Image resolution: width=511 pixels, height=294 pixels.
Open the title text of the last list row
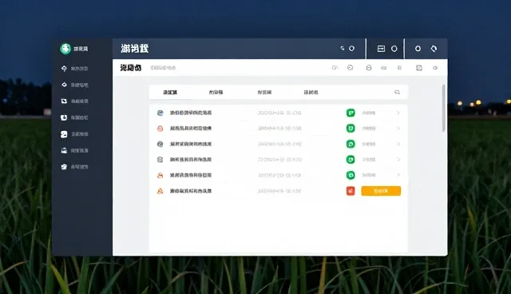pos(191,191)
